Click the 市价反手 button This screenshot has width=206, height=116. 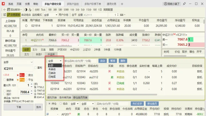(137, 104)
